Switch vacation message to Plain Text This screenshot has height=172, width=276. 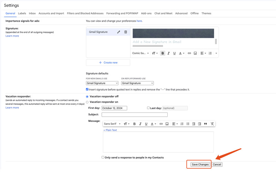point(110,130)
